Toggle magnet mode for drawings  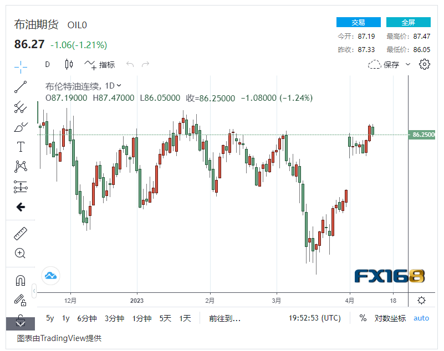pyautogui.click(x=21, y=280)
